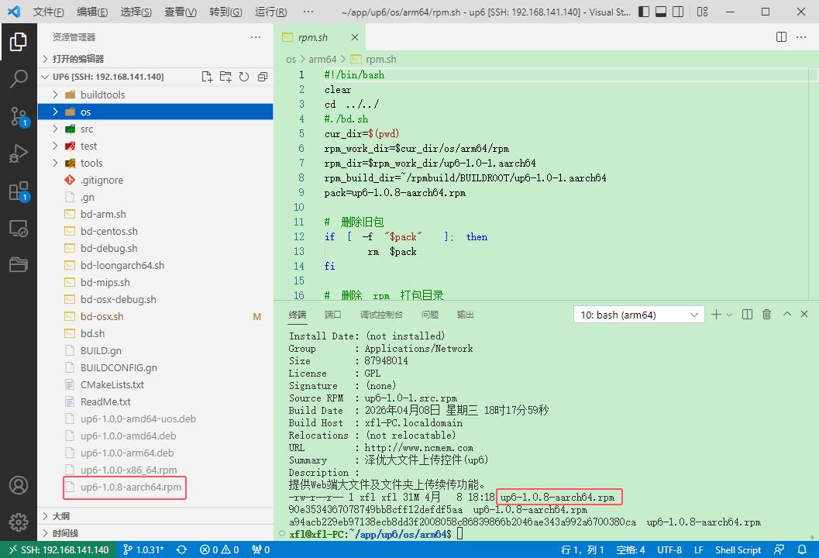Collapse all folders in explorer

263,77
